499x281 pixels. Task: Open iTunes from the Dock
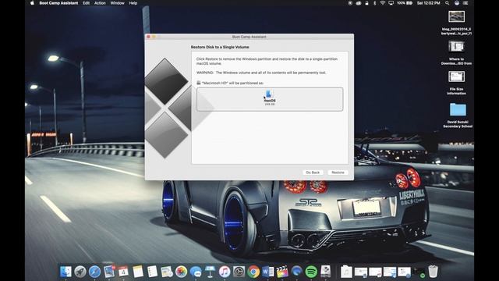pyautogui.click(x=225, y=272)
